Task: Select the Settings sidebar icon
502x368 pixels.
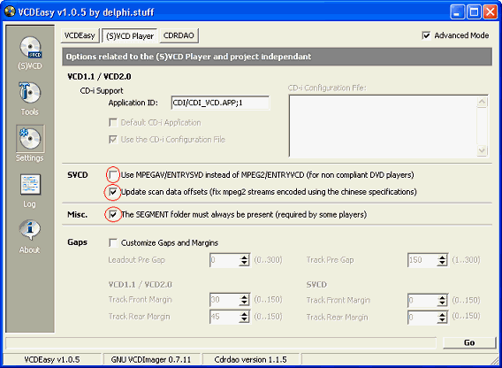Action: (30, 140)
